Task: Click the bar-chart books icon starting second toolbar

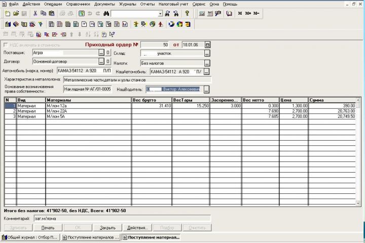Action: tap(8, 24)
